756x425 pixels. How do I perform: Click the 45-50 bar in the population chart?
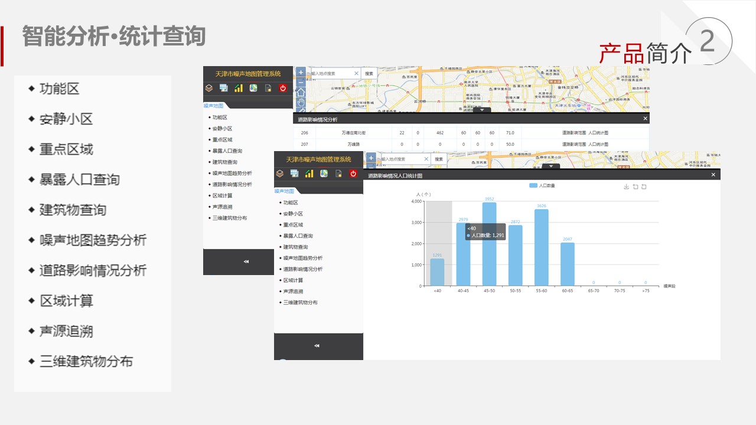click(489, 244)
